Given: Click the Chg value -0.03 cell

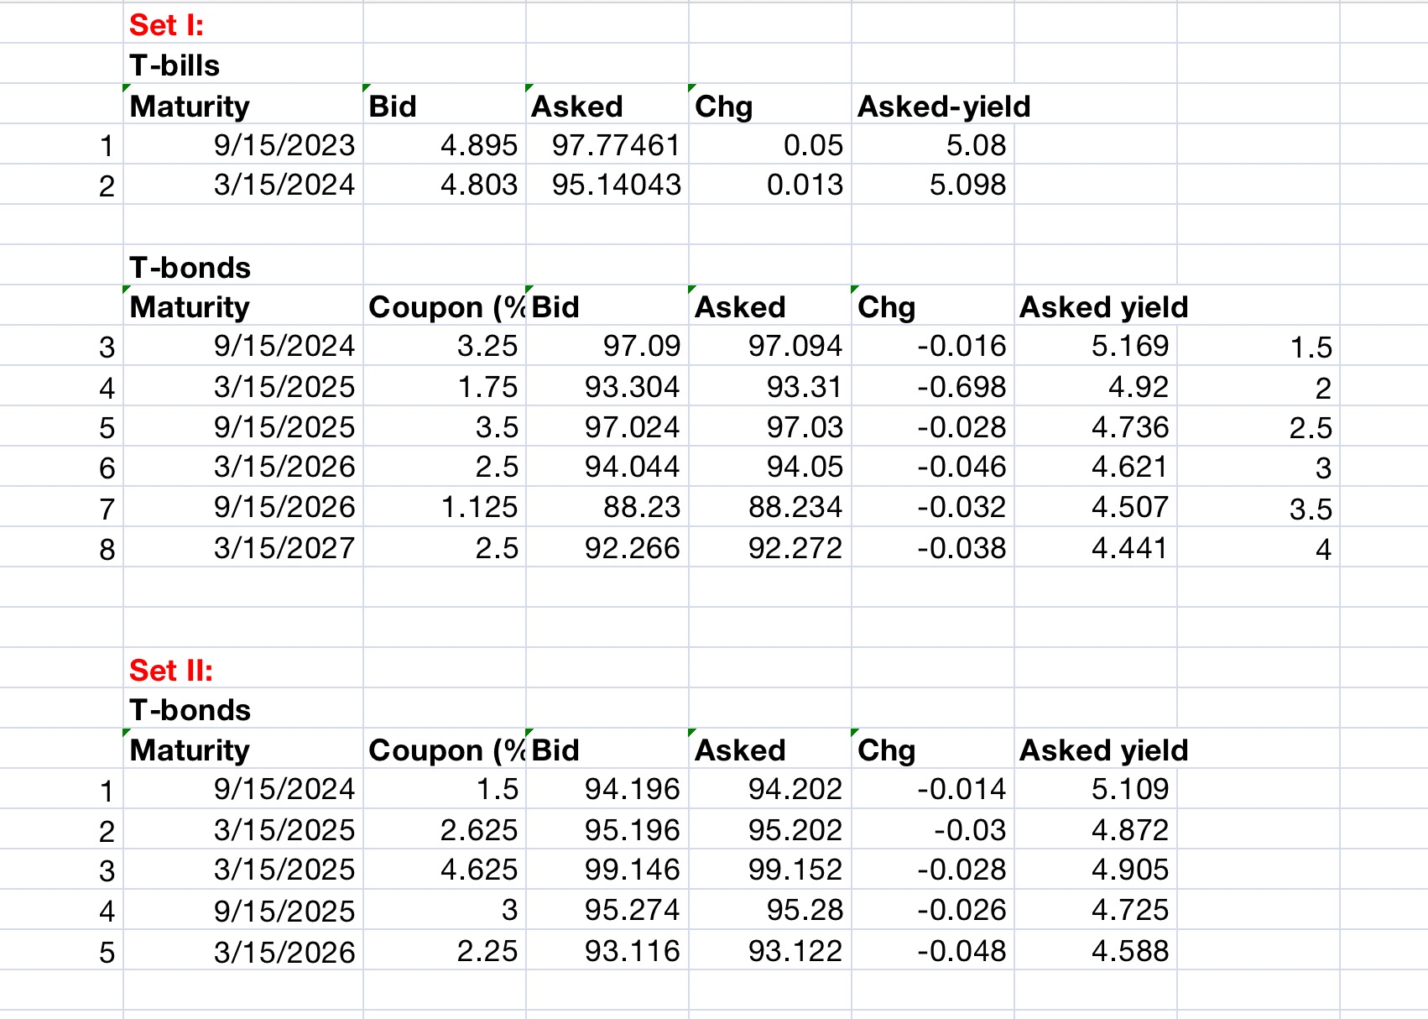Looking at the screenshot, I should [932, 829].
